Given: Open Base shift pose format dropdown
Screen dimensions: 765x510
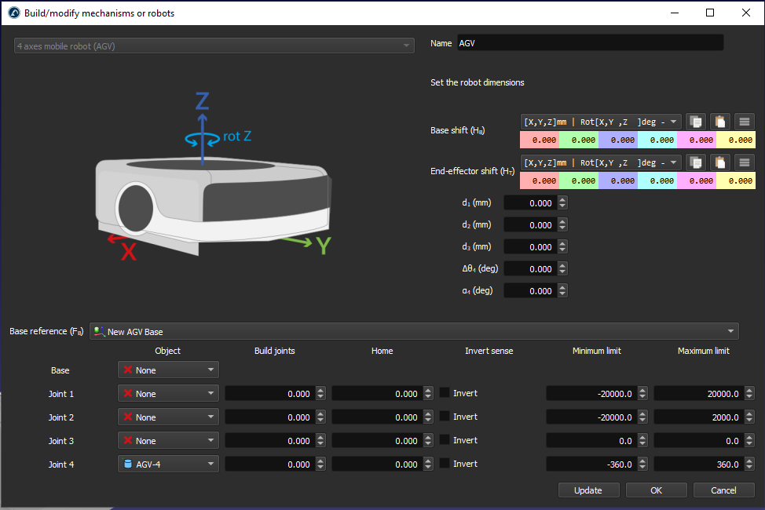Looking at the screenshot, I should tap(601, 121).
